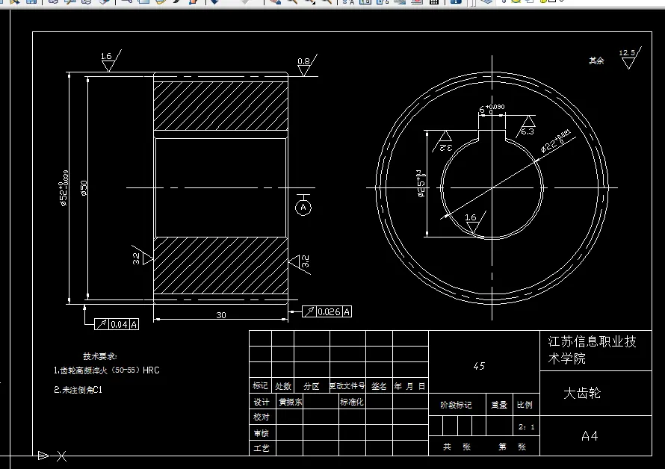Select the datum A circle symbol
This screenshot has width=665, height=469.
click(303, 208)
